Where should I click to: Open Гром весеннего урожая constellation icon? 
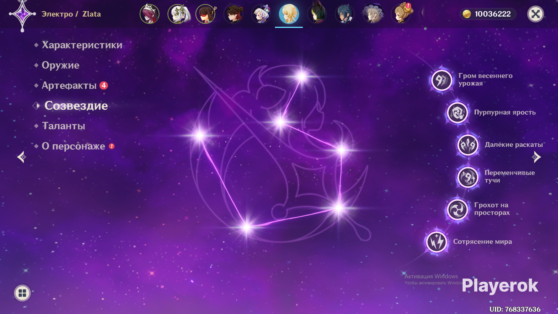pos(442,80)
